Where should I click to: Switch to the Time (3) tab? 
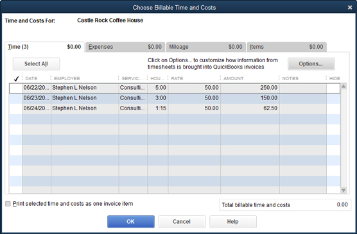click(x=45, y=47)
